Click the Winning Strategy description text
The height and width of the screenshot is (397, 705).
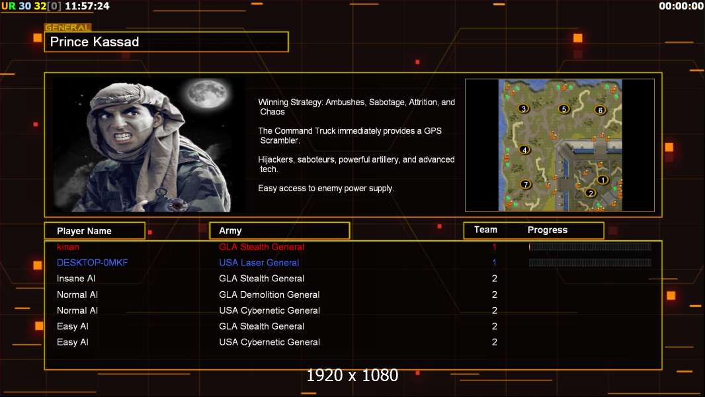(356, 107)
